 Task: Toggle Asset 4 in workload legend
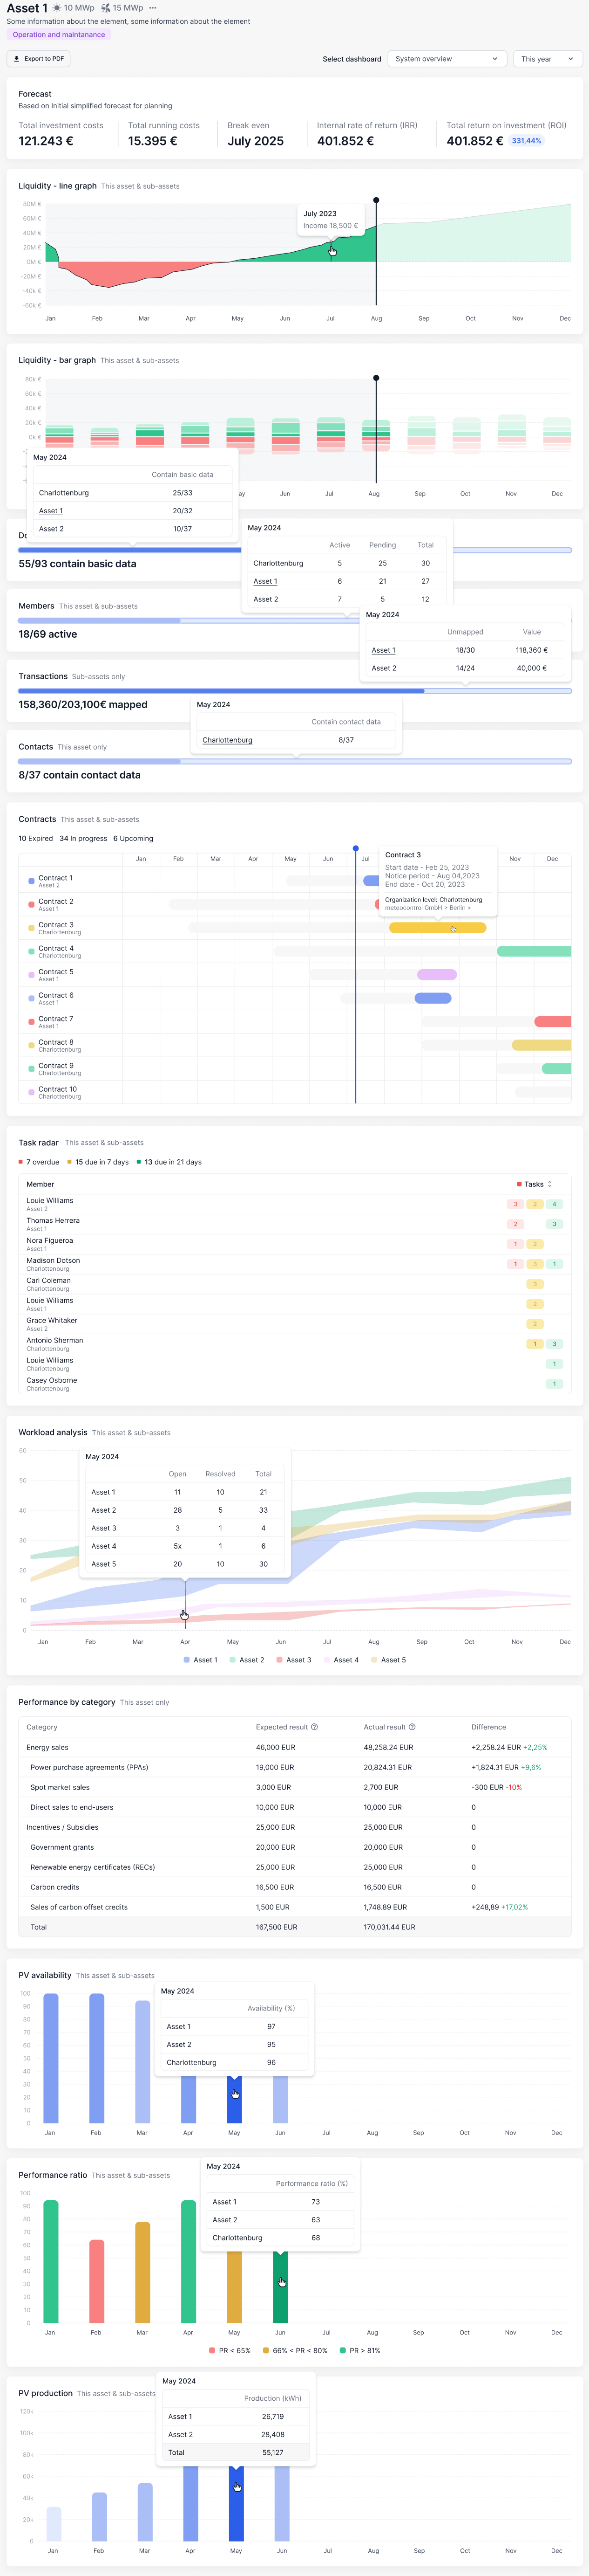(x=341, y=1660)
